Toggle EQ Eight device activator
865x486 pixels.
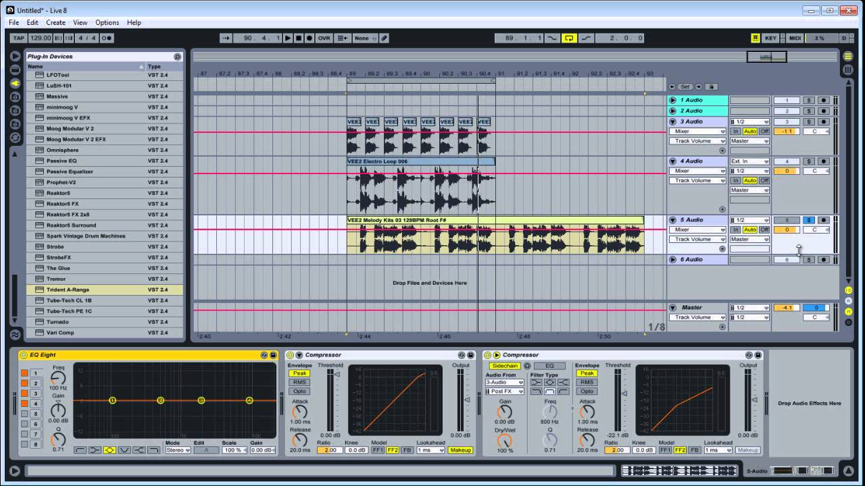24,355
